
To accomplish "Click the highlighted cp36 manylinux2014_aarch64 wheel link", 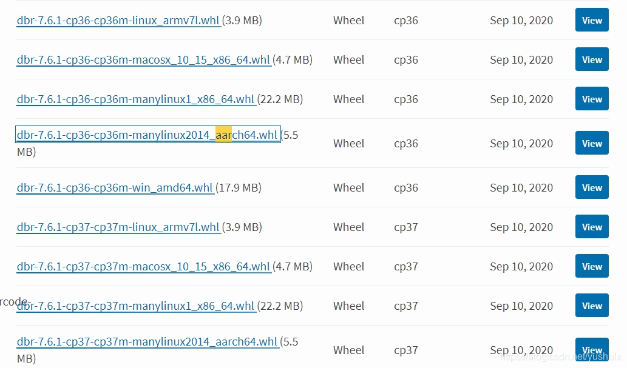I will [x=147, y=135].
